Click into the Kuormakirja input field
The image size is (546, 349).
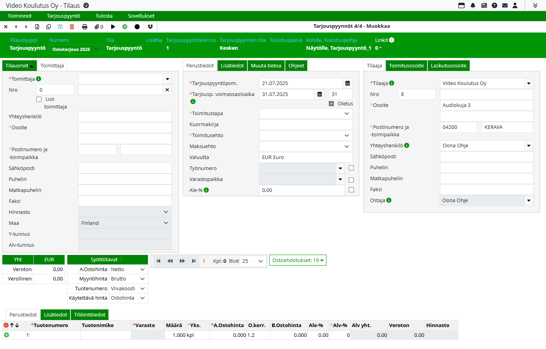click(305, 125)
